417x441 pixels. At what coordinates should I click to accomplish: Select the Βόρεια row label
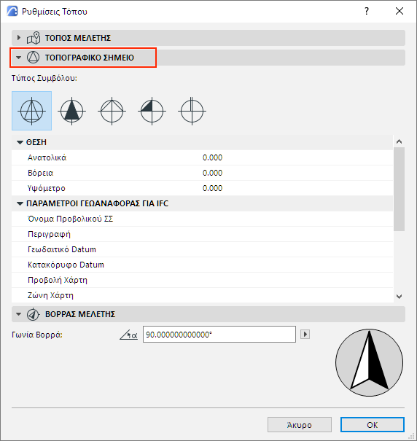click(x=41, y=173)
